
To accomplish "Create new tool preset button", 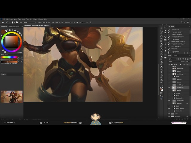I will [184, 53].
